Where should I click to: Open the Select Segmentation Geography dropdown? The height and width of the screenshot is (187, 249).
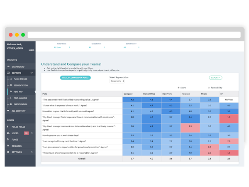pyautogui.click(x=116, y=81)
